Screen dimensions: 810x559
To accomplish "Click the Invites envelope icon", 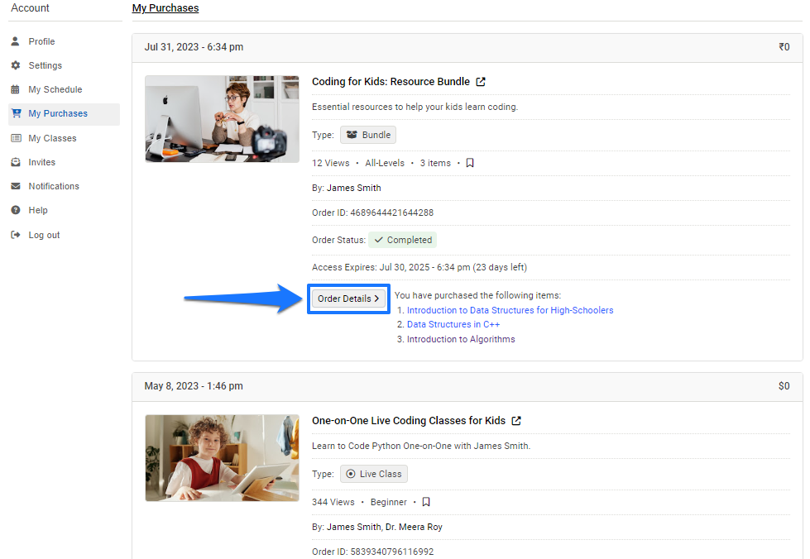I will pyautogui.click(x=16, y=162).
